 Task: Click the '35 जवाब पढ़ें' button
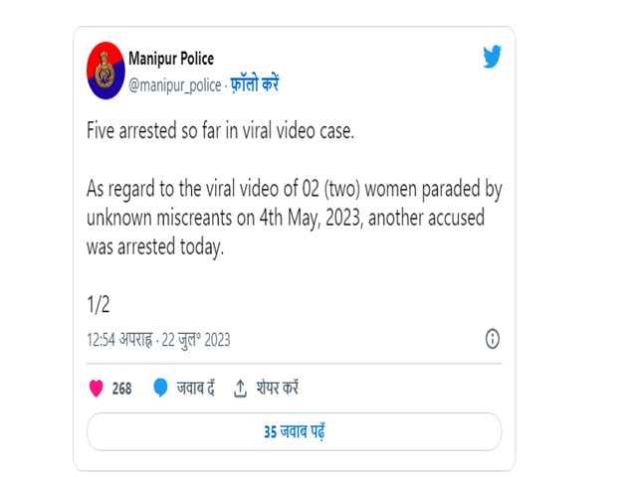pos(295,431)
